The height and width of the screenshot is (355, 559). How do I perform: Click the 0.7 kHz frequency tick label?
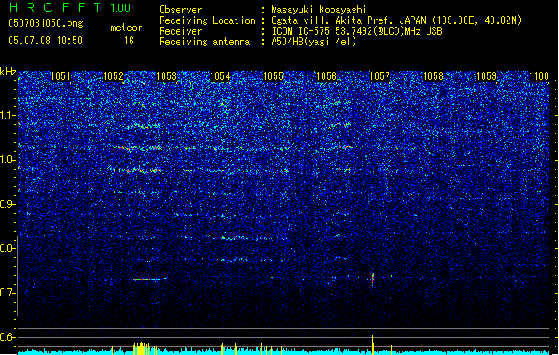8,293
